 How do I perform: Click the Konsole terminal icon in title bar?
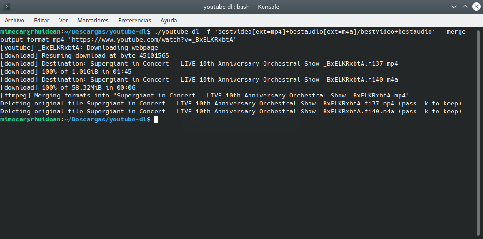7,7
